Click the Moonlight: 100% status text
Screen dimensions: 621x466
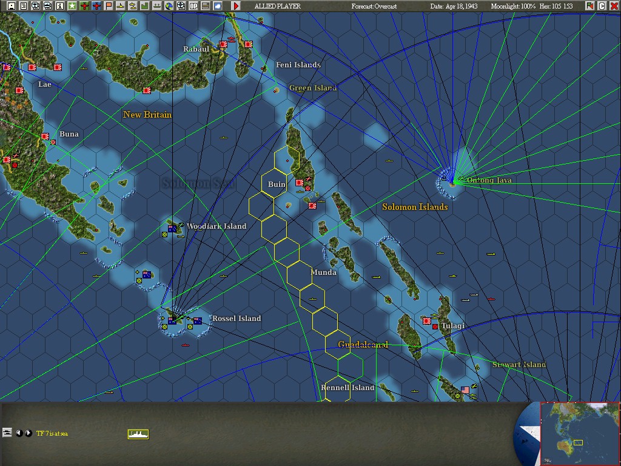click(513, 6)
